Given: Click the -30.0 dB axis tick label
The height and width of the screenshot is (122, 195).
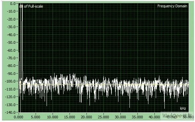Looking at the screenshot, I should (x=11, y=27).
